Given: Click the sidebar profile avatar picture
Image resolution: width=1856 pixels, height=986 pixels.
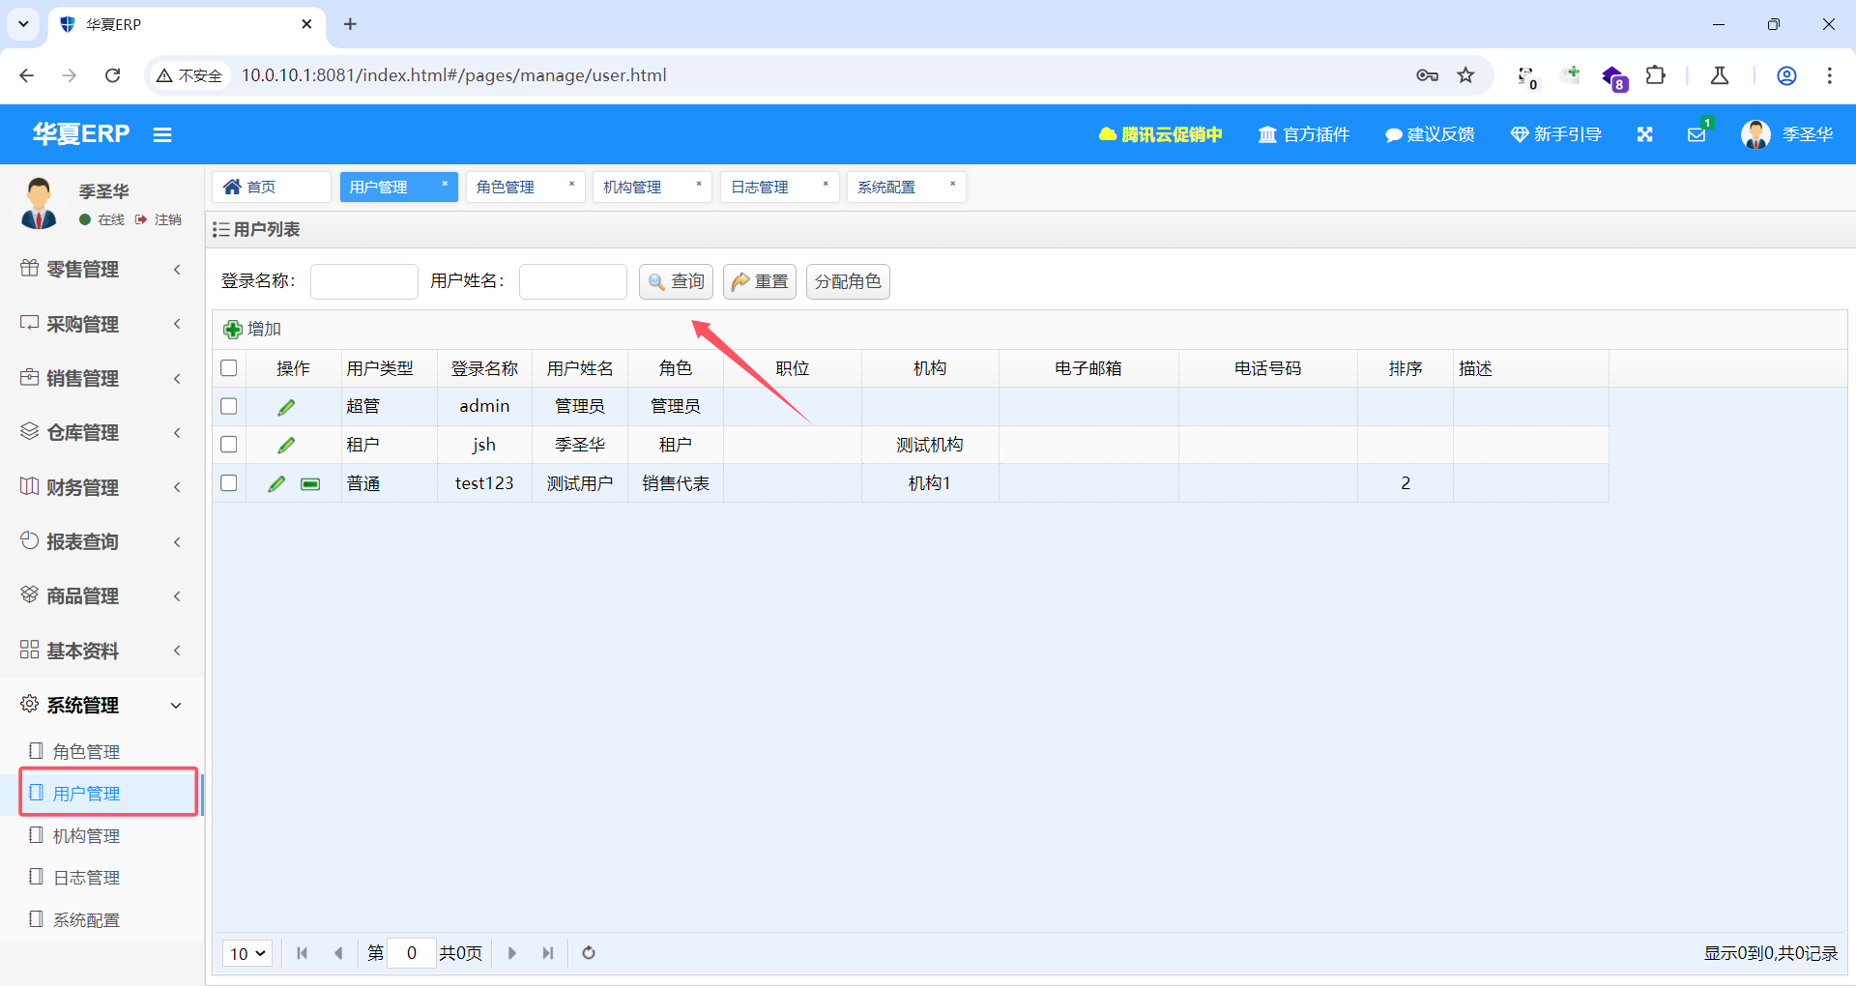Looking at the screenshot, I should 39,203.
